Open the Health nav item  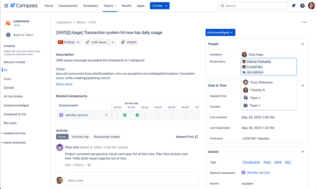click(x=127, y=6)
